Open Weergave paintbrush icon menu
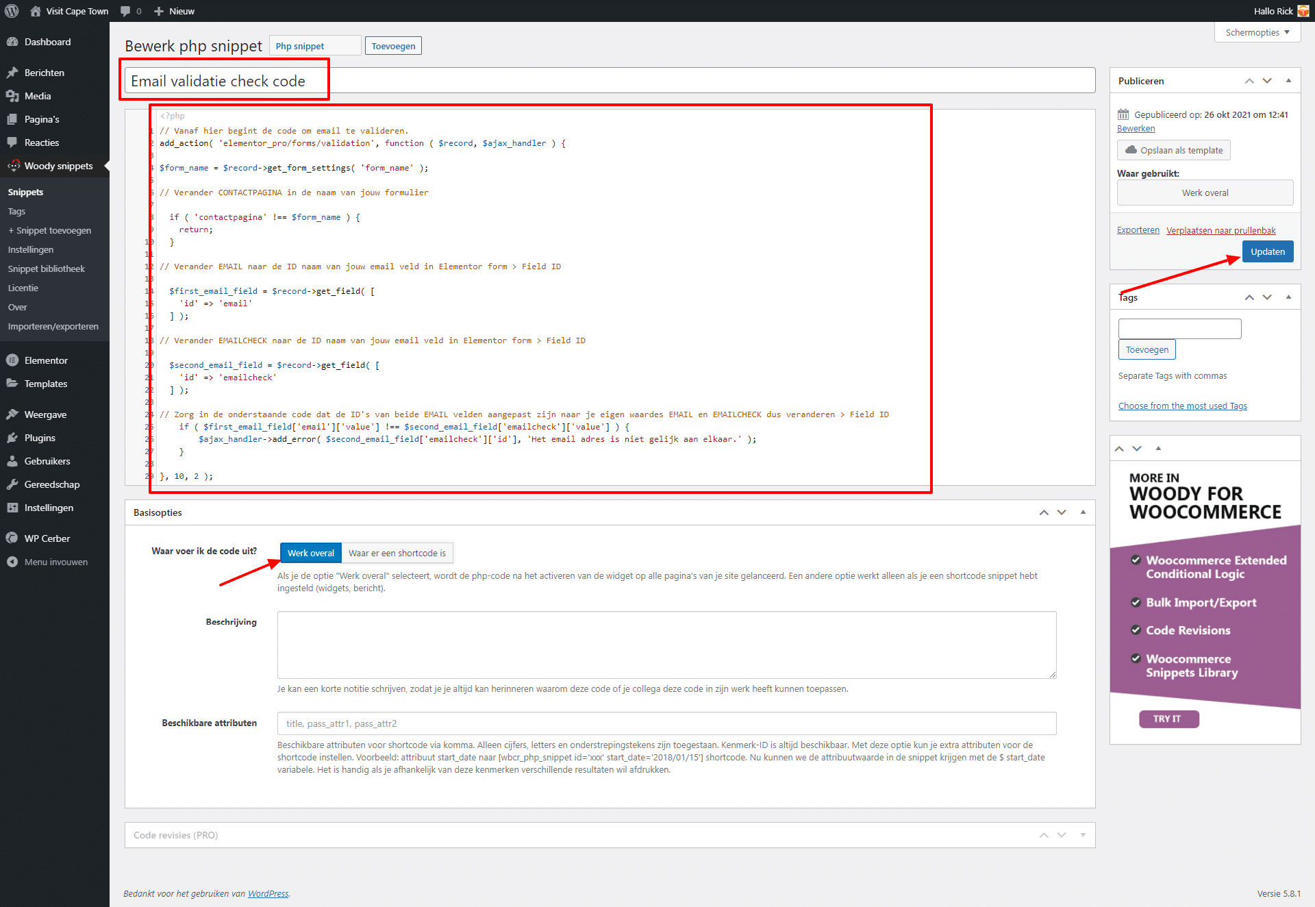The width and height of the screenshot is (1315, 907). click(x=12, y=414)
